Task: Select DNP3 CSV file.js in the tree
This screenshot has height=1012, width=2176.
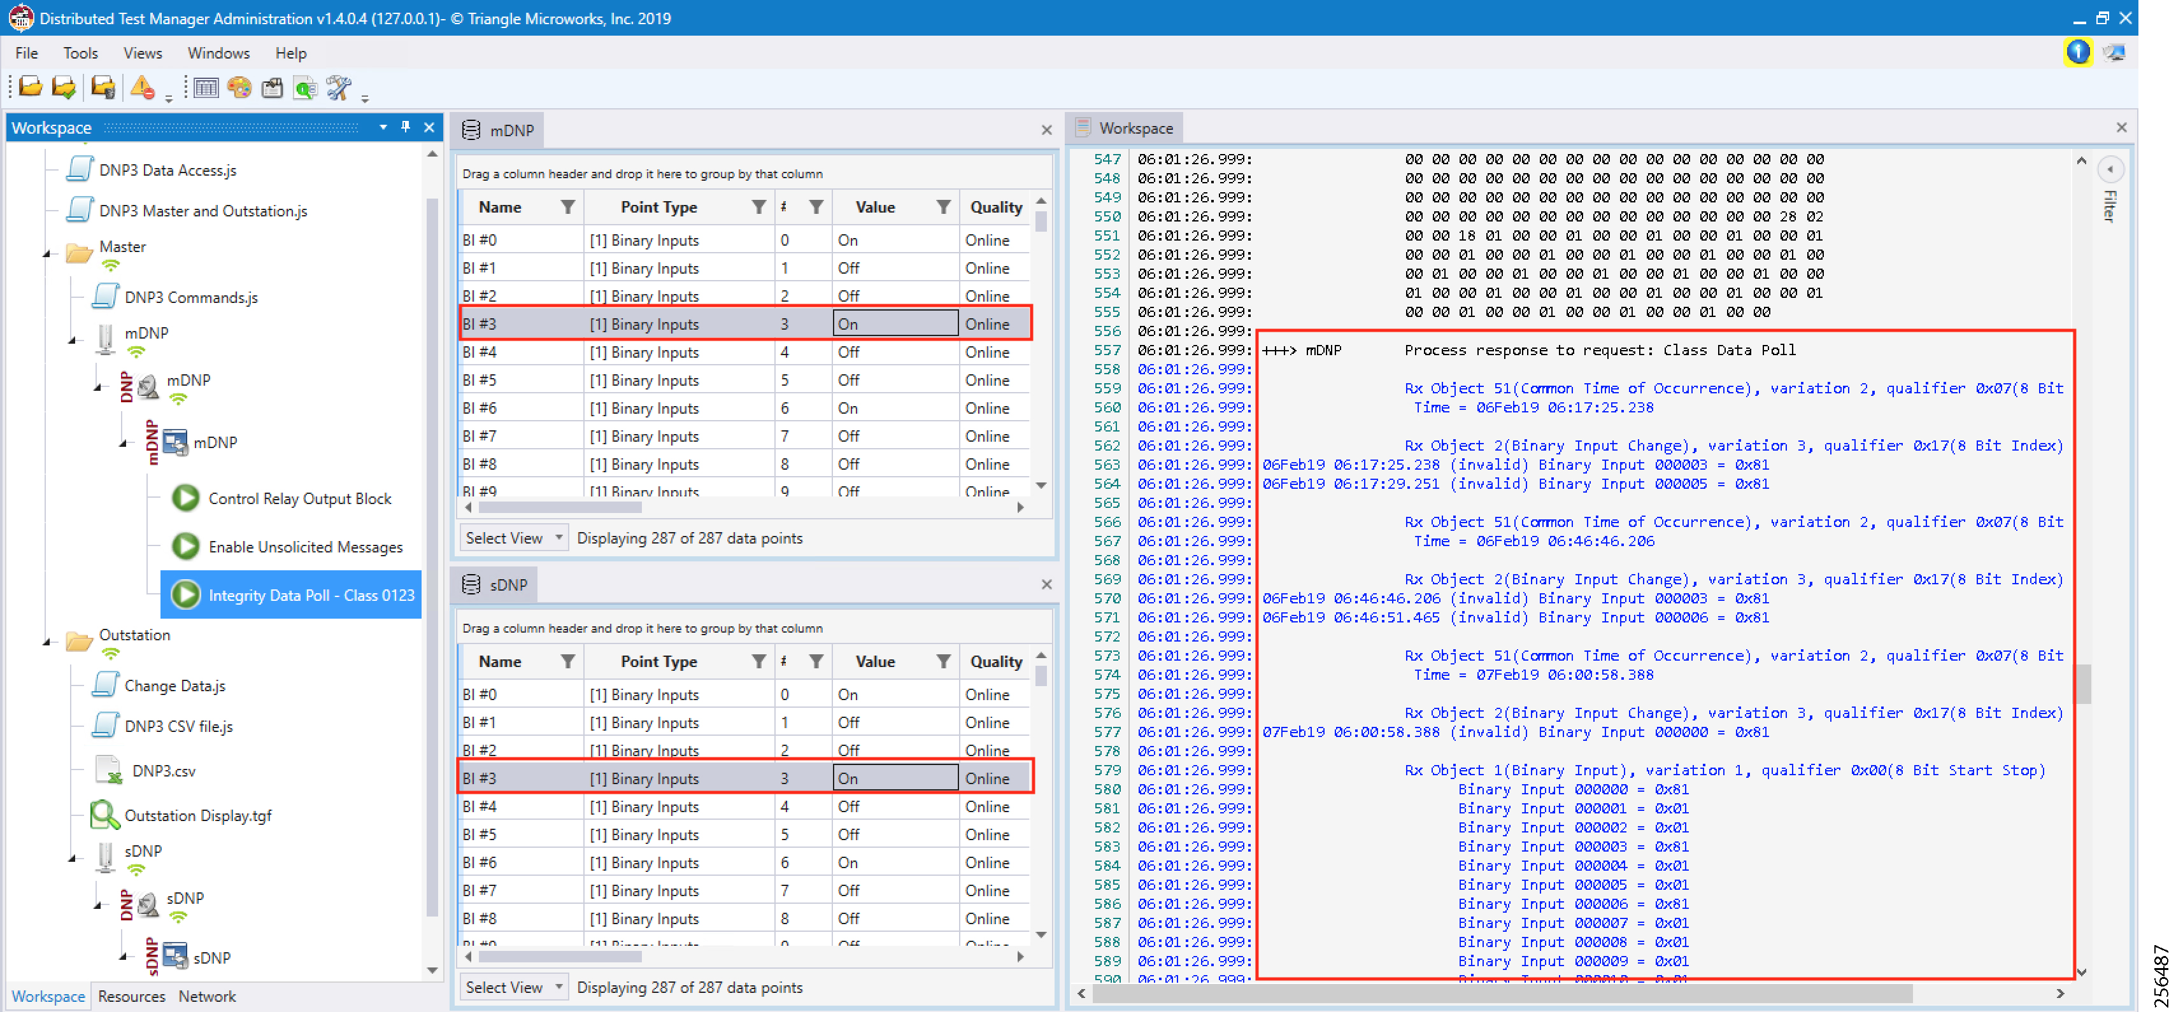Action: pos(178,726)
